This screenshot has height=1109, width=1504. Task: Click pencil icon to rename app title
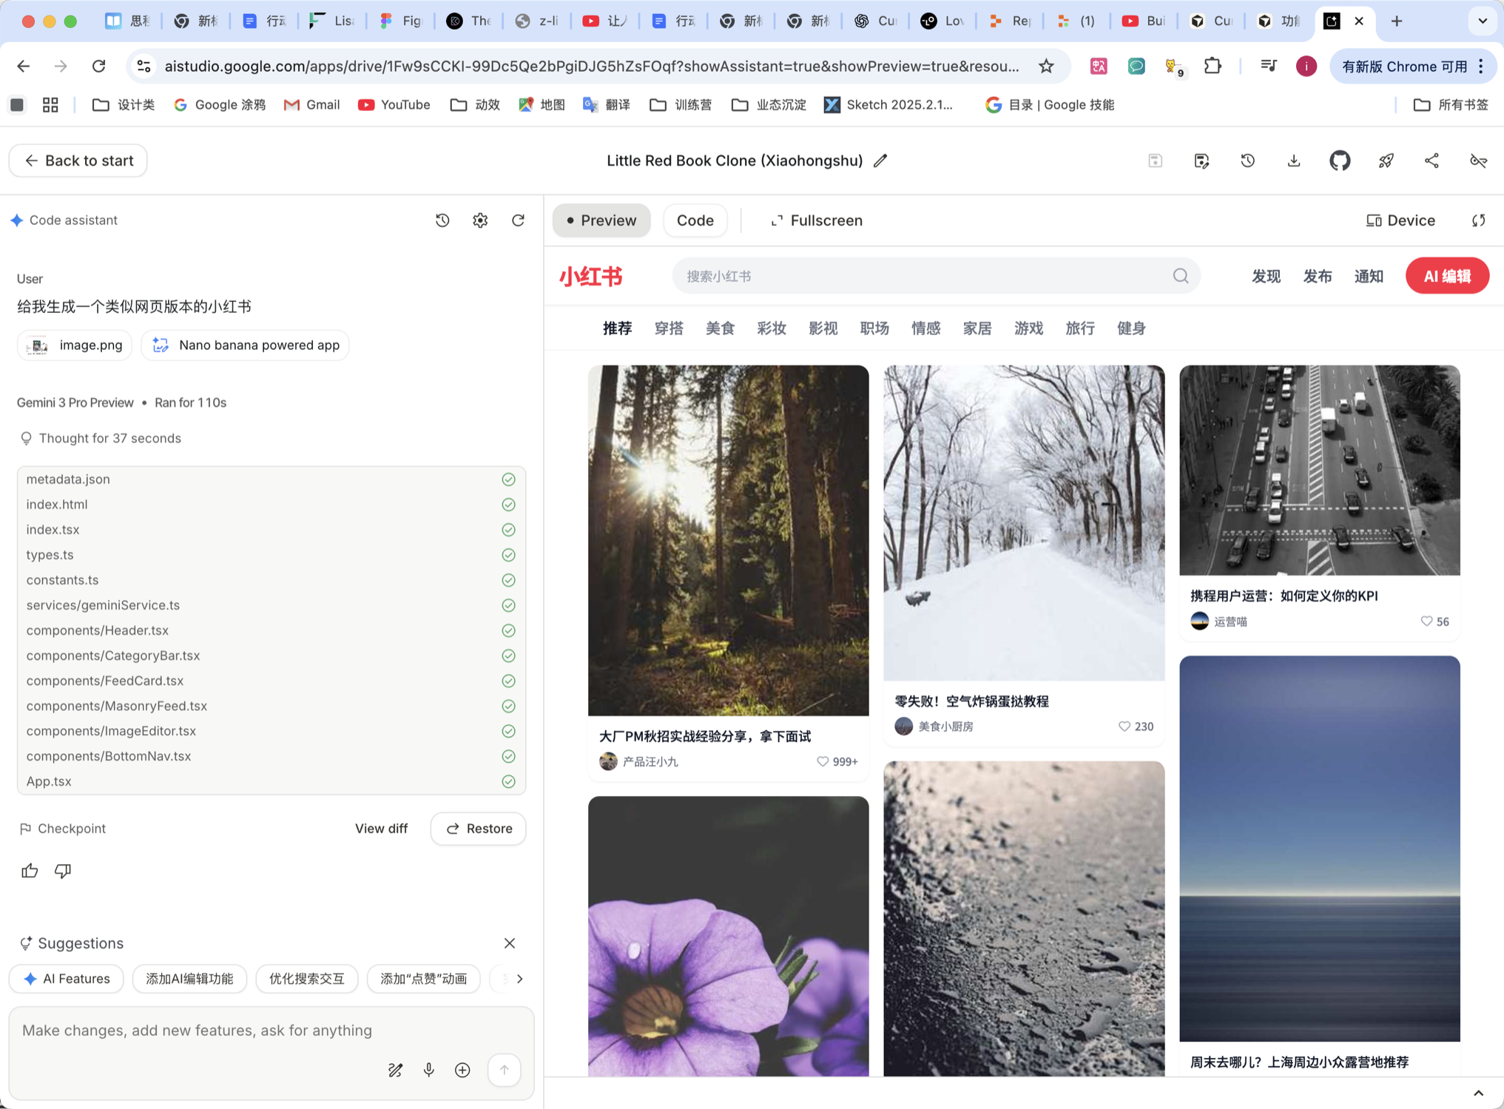(x=880, y=161)
